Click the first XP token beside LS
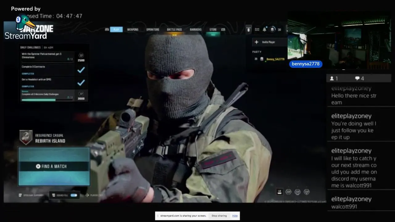This screenshot has height=222, width=395. [289, 192]
